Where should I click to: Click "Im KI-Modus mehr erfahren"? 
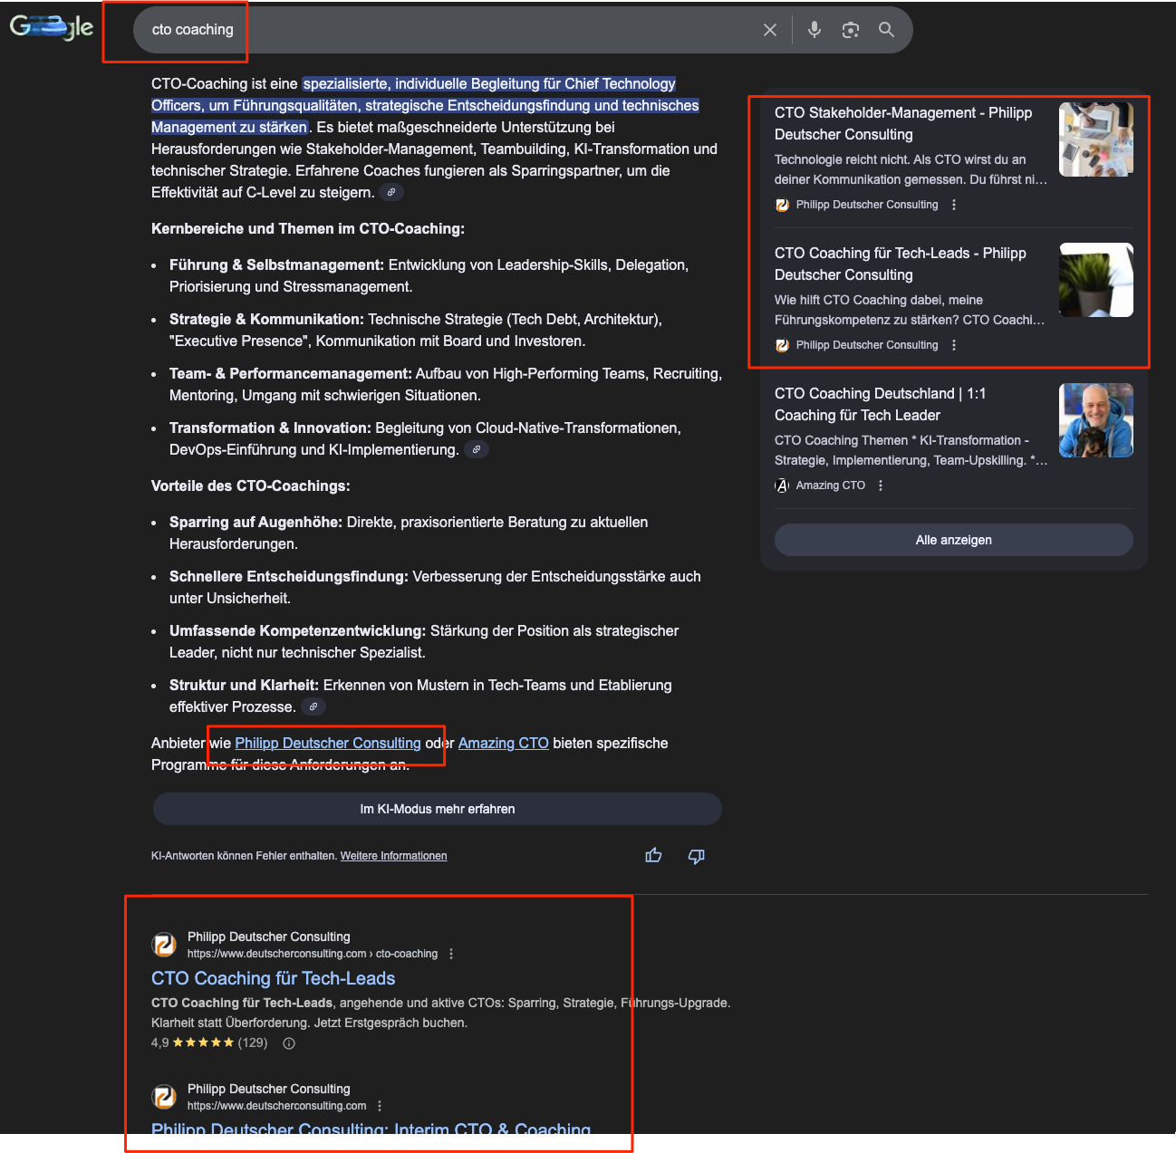tap(437, 808)
